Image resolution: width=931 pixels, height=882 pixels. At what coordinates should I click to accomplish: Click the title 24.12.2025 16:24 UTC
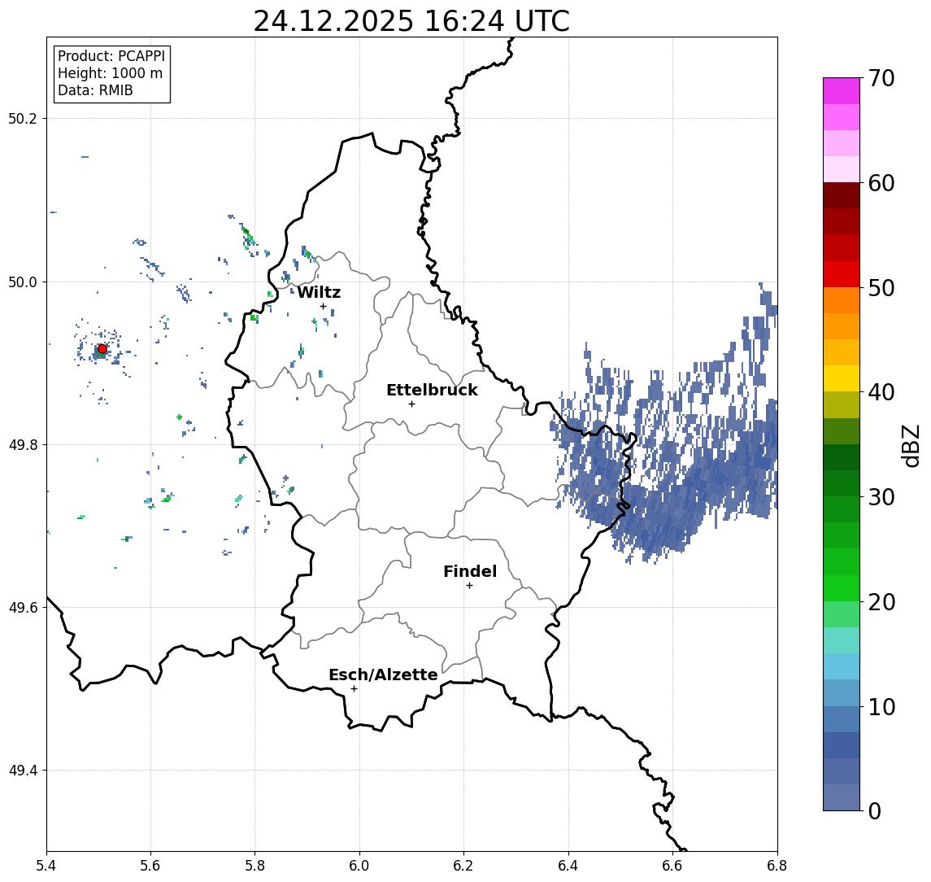tap(411, 21)
